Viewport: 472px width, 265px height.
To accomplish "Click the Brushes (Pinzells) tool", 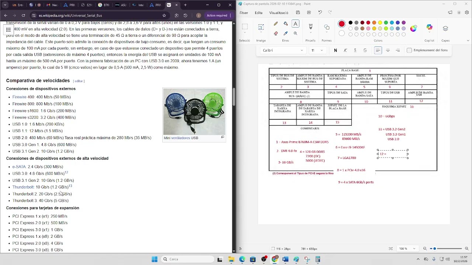I will (x=310, y=26).
